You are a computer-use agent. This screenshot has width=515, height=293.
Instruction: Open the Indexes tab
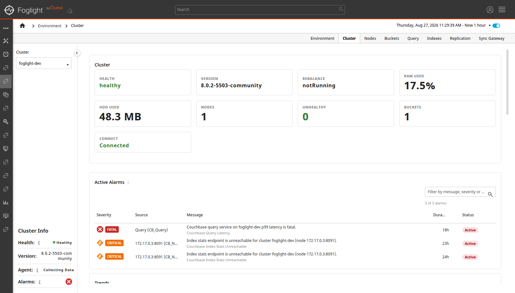point(434,38)
